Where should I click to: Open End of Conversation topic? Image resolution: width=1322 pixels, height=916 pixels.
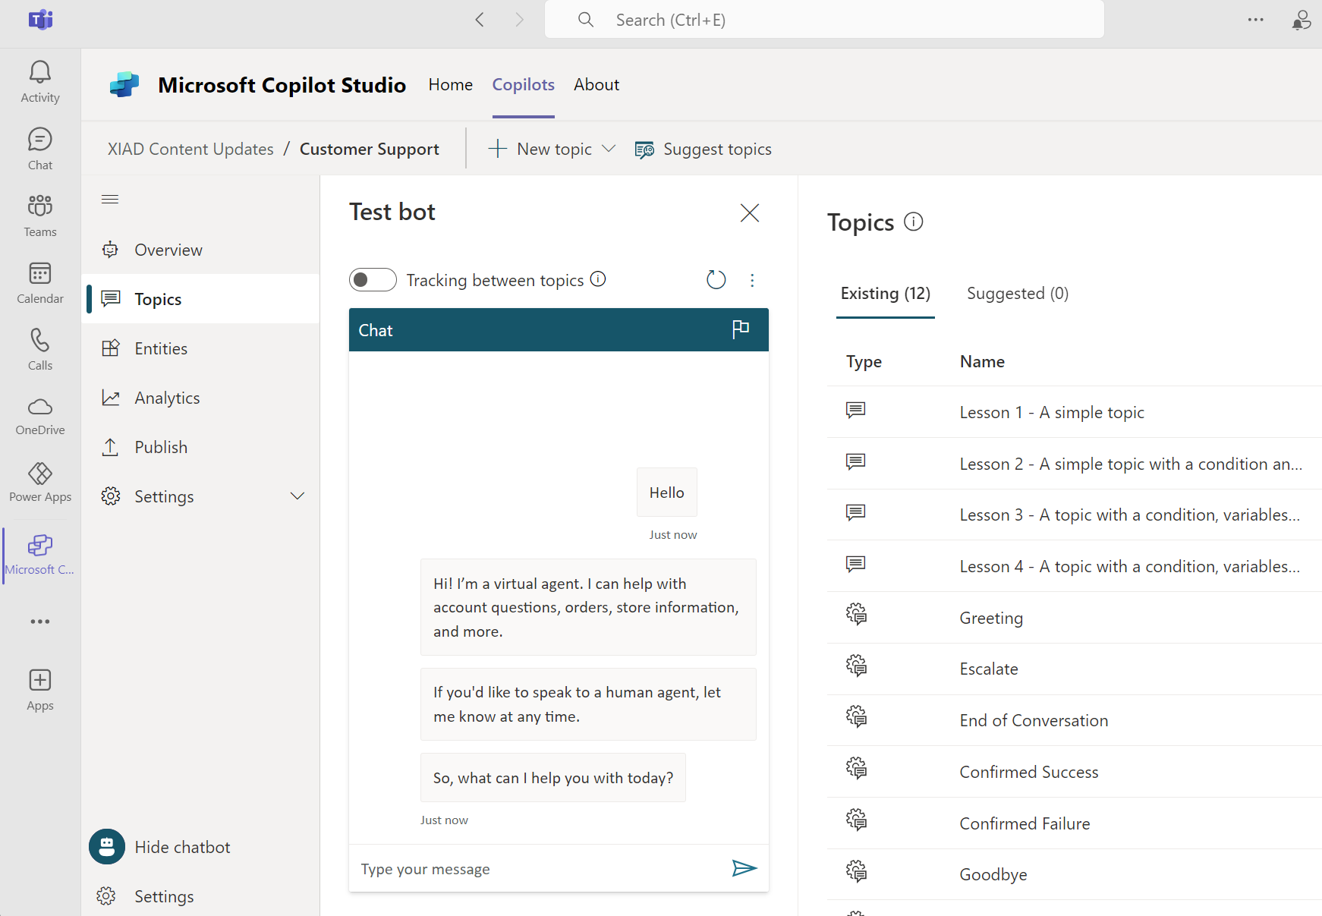click(1034, 720)
